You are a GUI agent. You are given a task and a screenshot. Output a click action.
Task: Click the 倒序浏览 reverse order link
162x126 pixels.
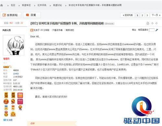click(70, 30)
